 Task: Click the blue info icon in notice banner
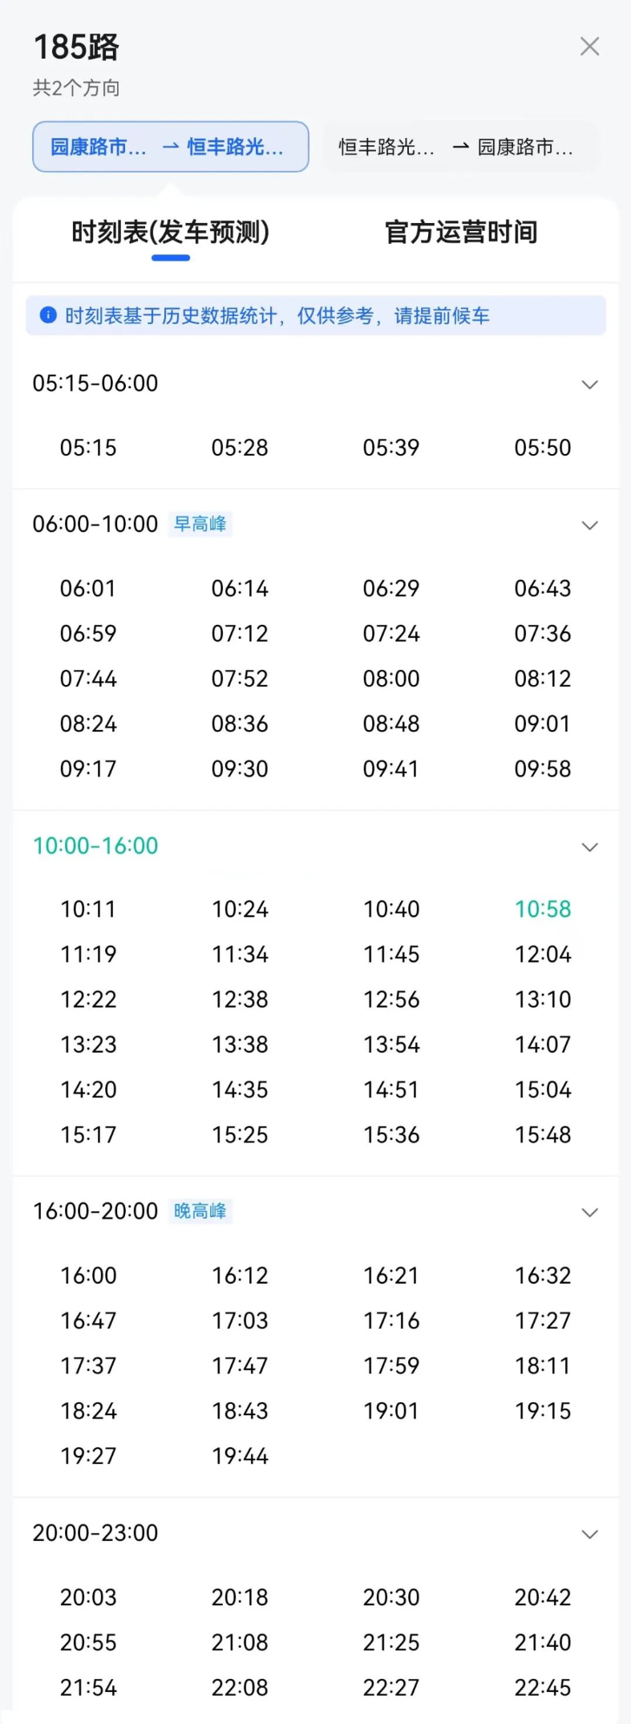pos(48,315)
